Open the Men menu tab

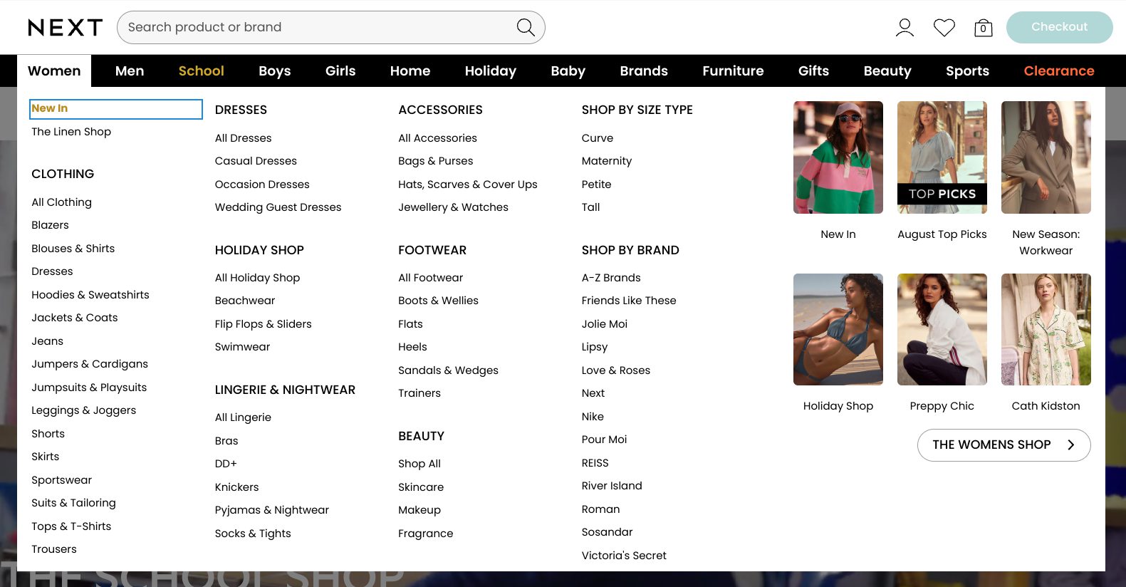tap(130, 71)
